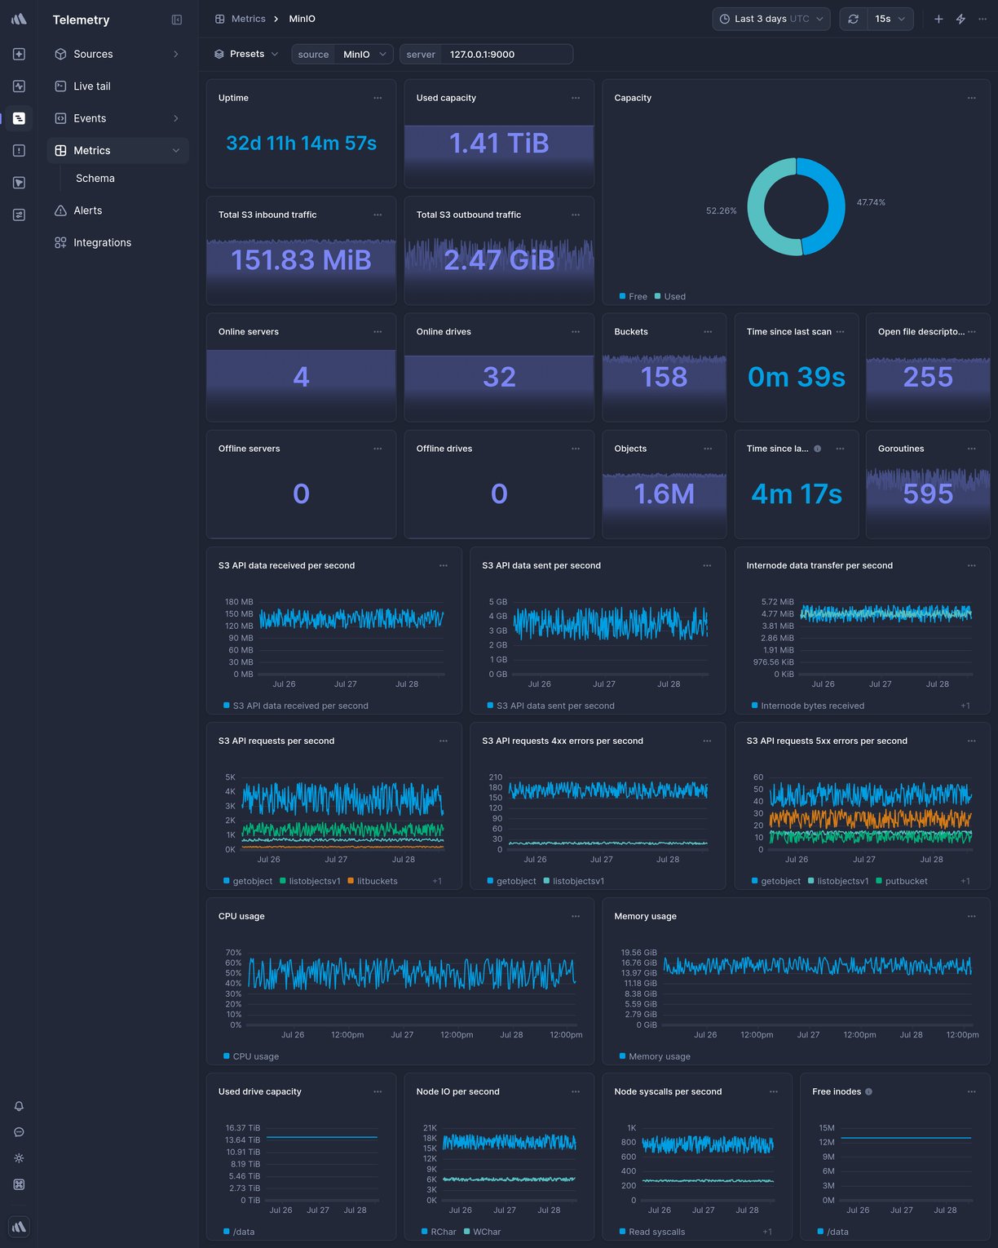Go to Integrations in sidebar
Image resolution: width=998 pixels, height=1248 pixels.
click(117, 242)
